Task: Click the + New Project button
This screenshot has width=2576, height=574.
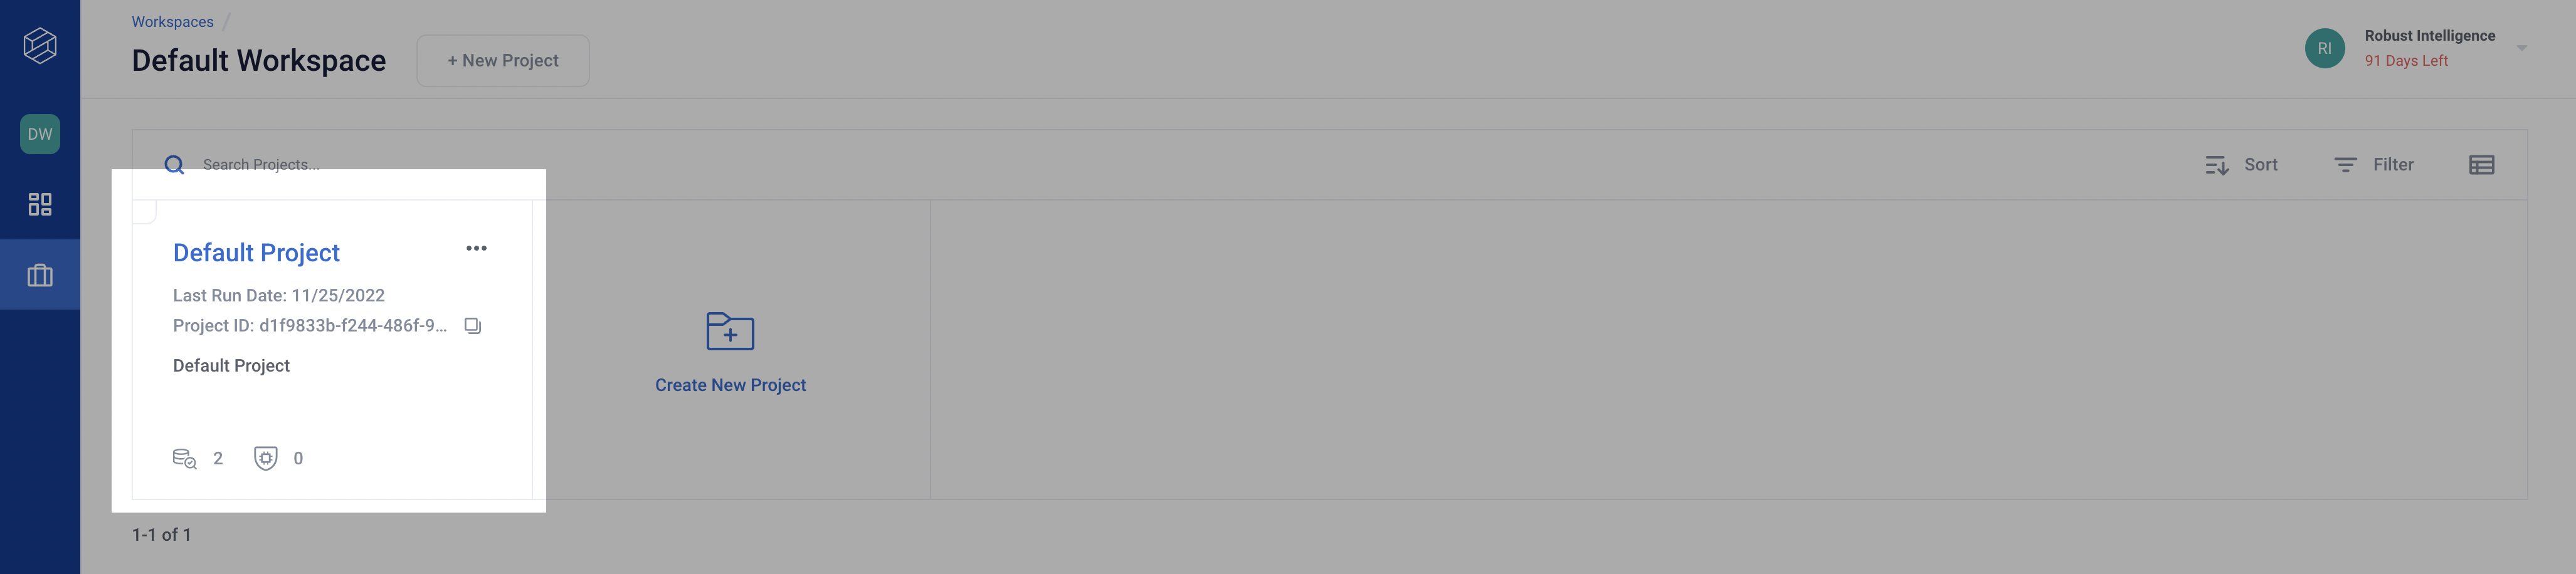Action: pos(503,61)
